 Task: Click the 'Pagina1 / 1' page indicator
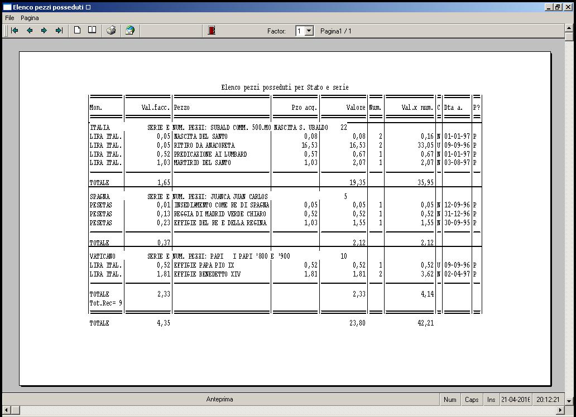coord(336,31)
